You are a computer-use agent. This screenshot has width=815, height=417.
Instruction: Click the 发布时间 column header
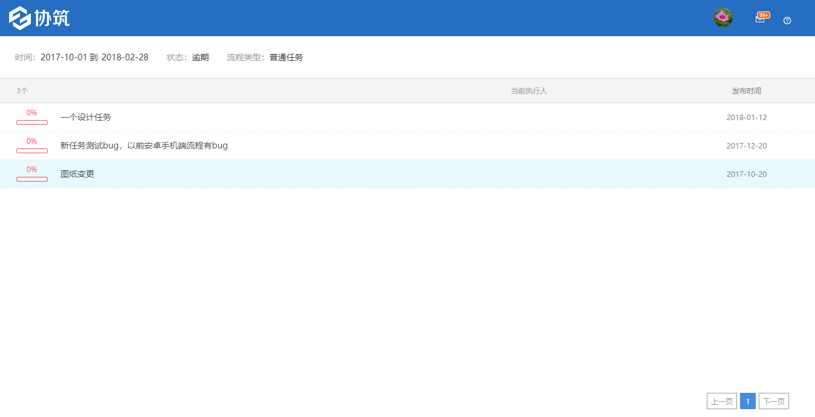click(746, 91)
